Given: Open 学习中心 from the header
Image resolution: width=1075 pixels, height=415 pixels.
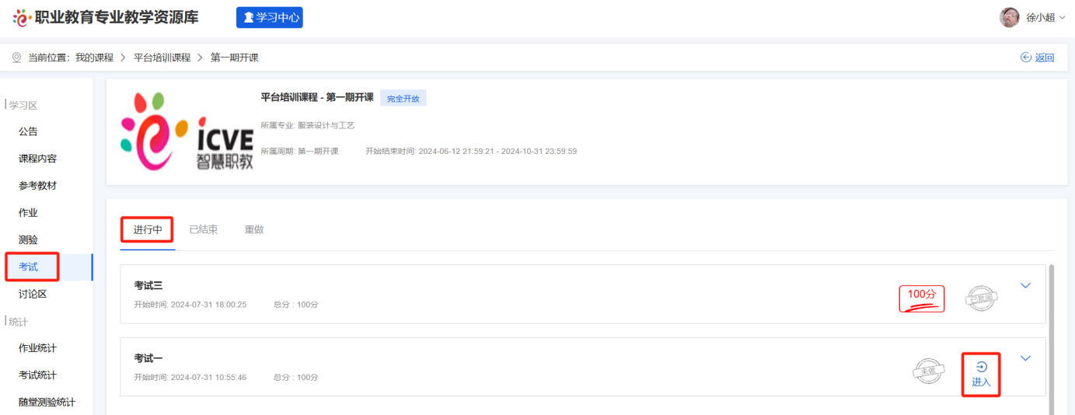Looking at the screenshot, I should pos(269,17).
